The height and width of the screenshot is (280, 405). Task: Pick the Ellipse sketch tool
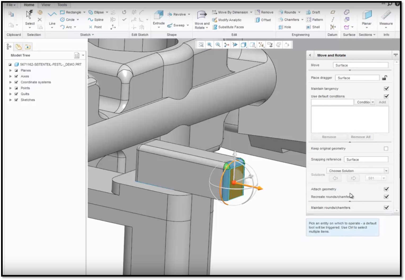pos(96,12)
